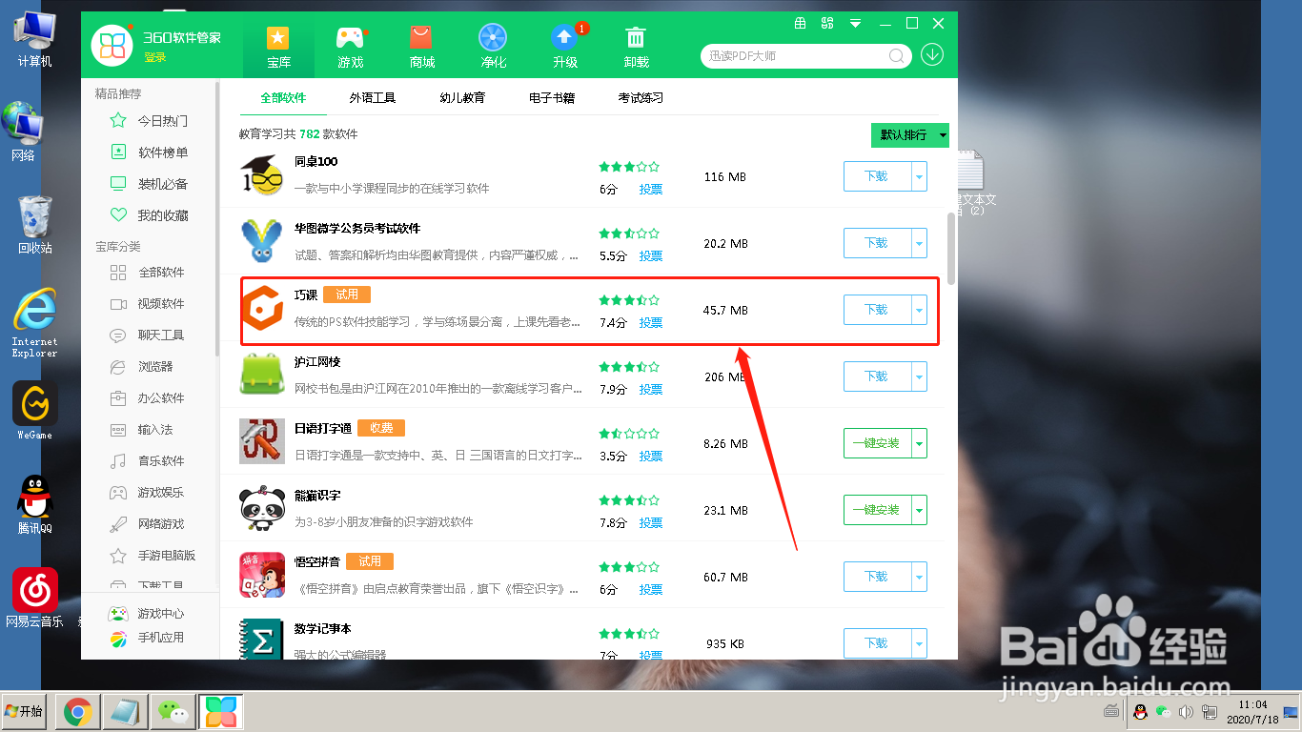Screen dimensions: 1302x732
Task: Select the 视频软件 category
Action: pos(150,303)
